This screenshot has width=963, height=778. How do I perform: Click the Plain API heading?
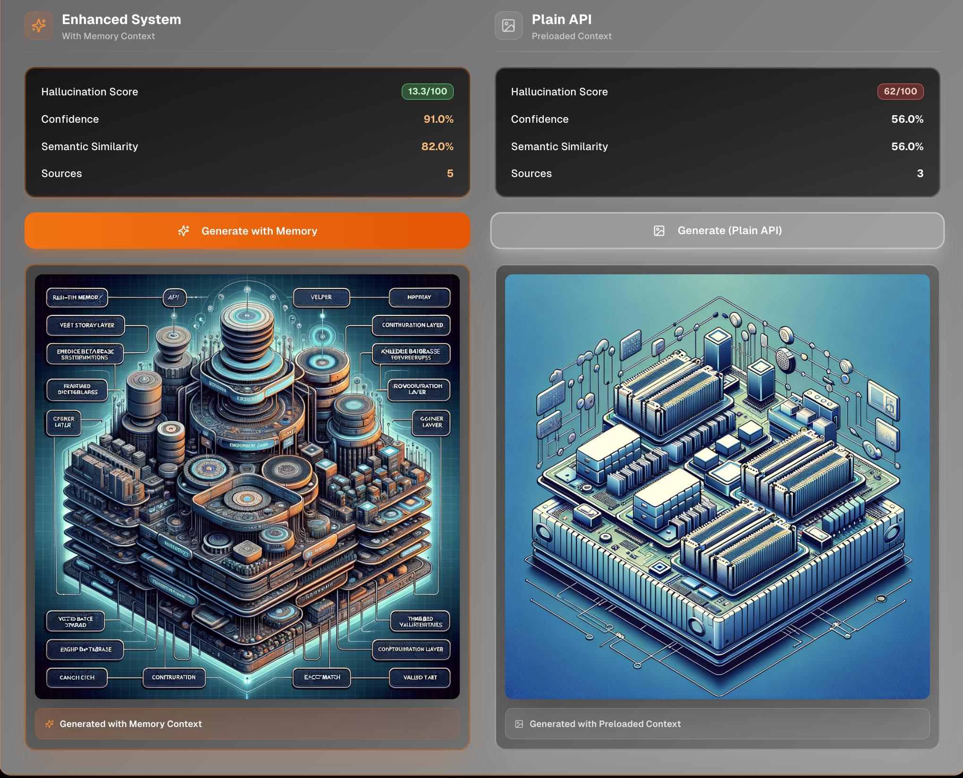(x=561, y=19)
